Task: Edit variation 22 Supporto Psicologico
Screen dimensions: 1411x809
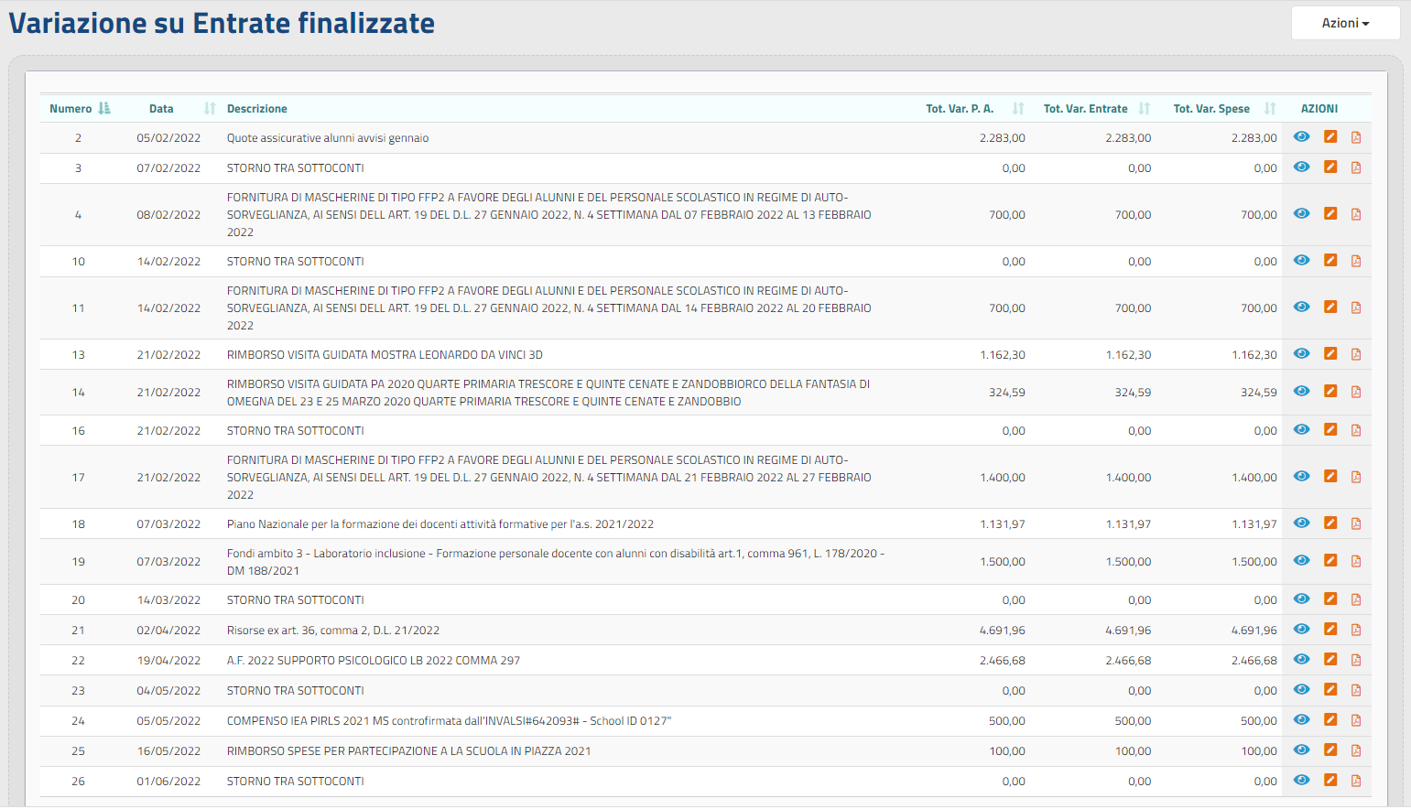Action: (1330, 660)
